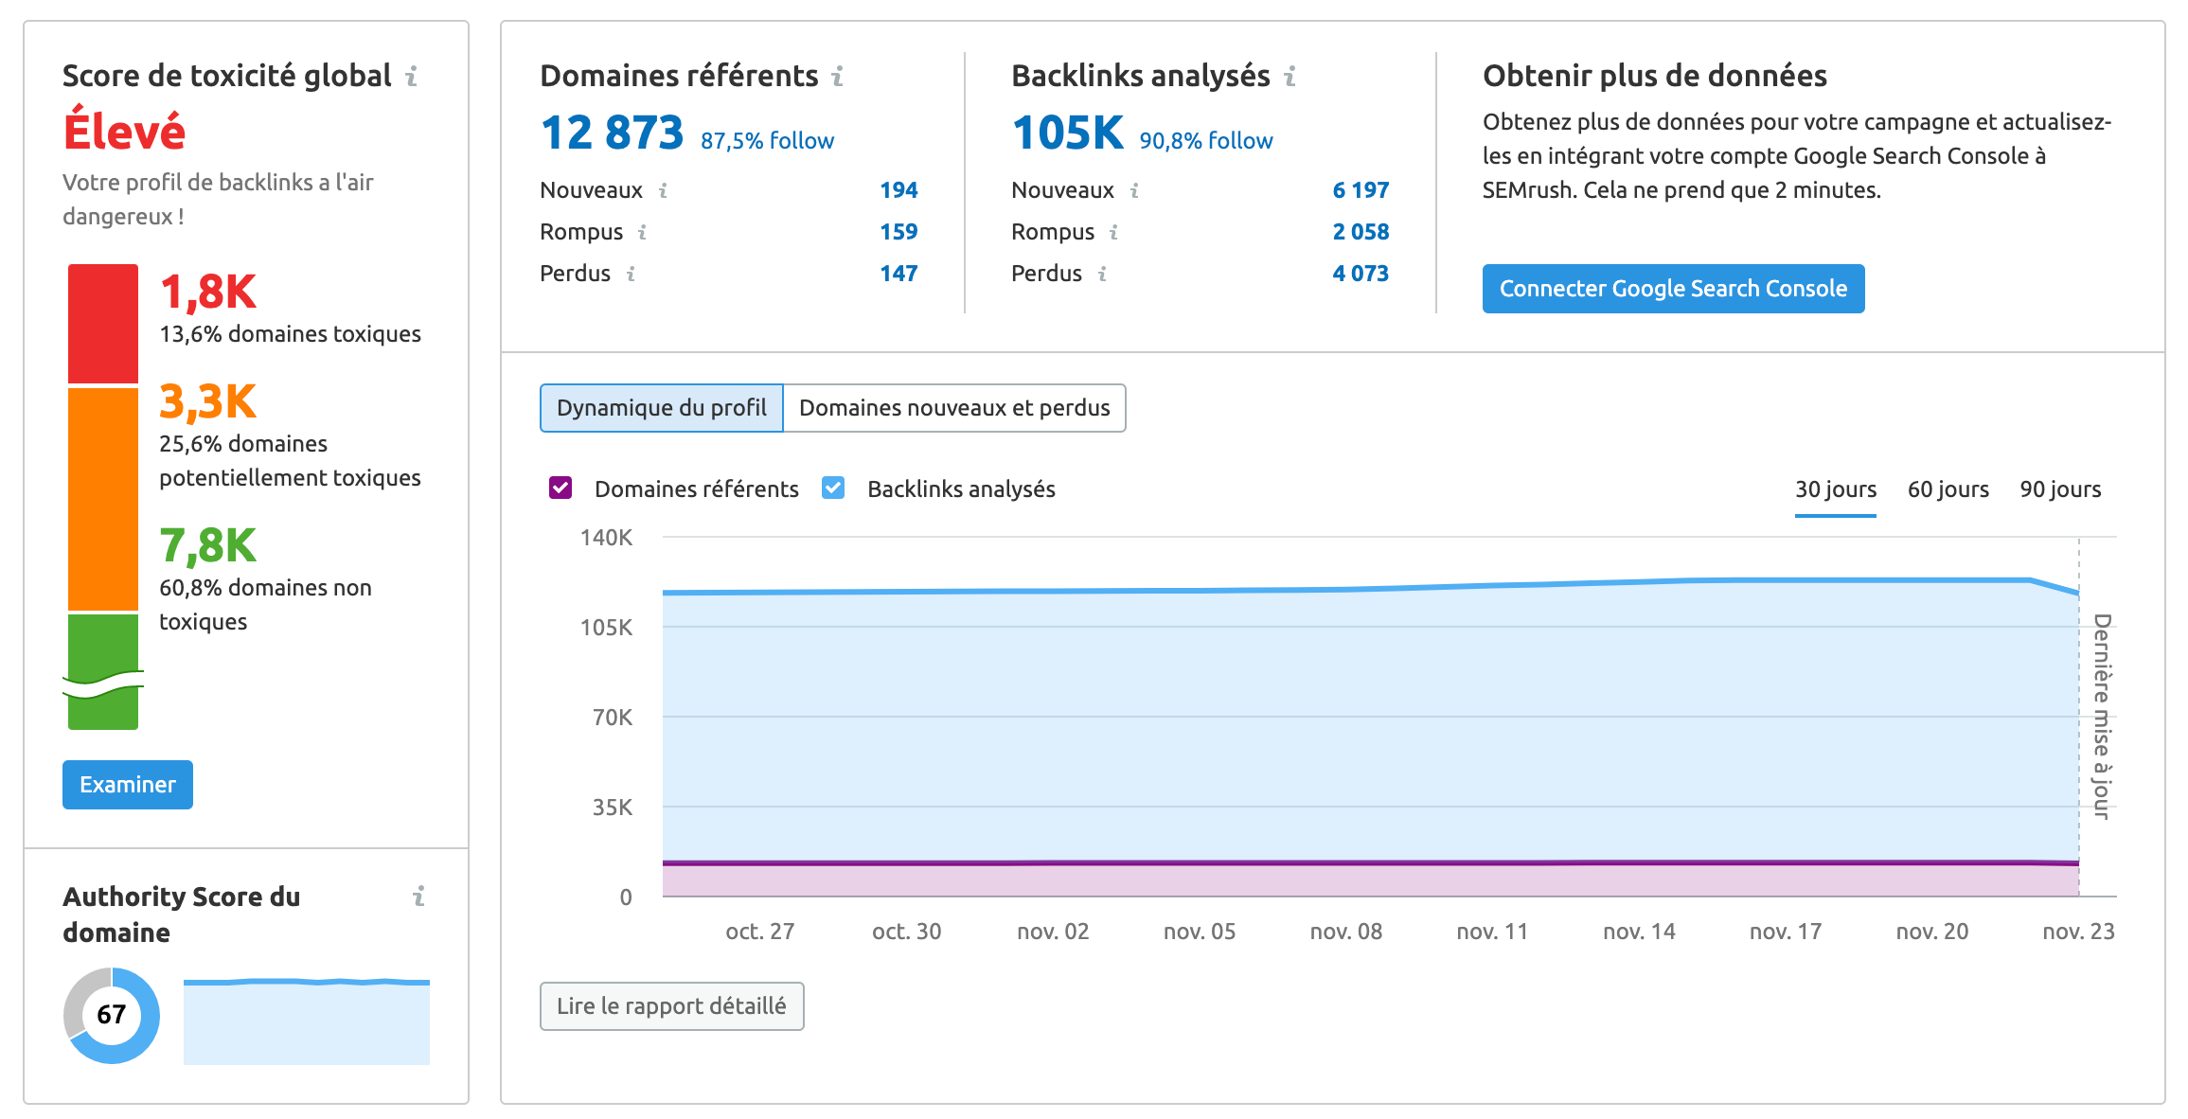Image resolution: width=2188 pixels, height=1119 pixels.
Task: Click 194 new referring domains value
Action: click(x=898, y=191)
